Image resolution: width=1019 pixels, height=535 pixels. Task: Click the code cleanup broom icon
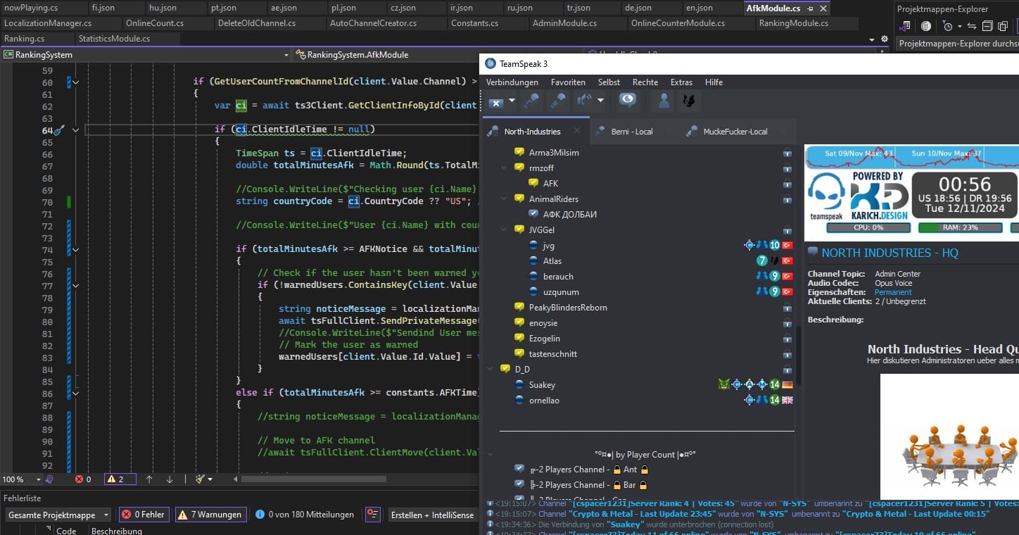click(x=200, y=479)
